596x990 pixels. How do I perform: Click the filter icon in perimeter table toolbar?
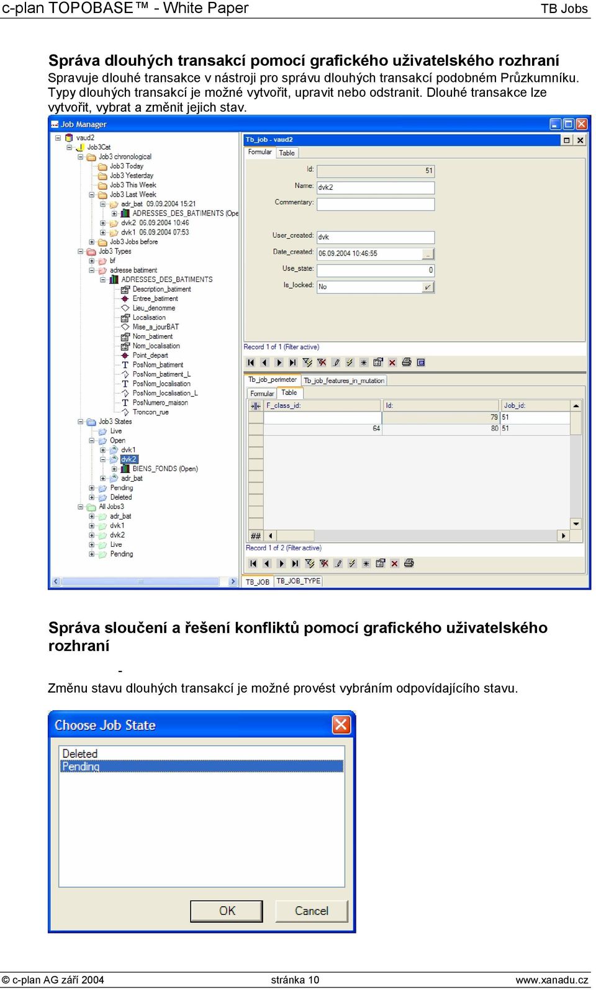(309, 564)
